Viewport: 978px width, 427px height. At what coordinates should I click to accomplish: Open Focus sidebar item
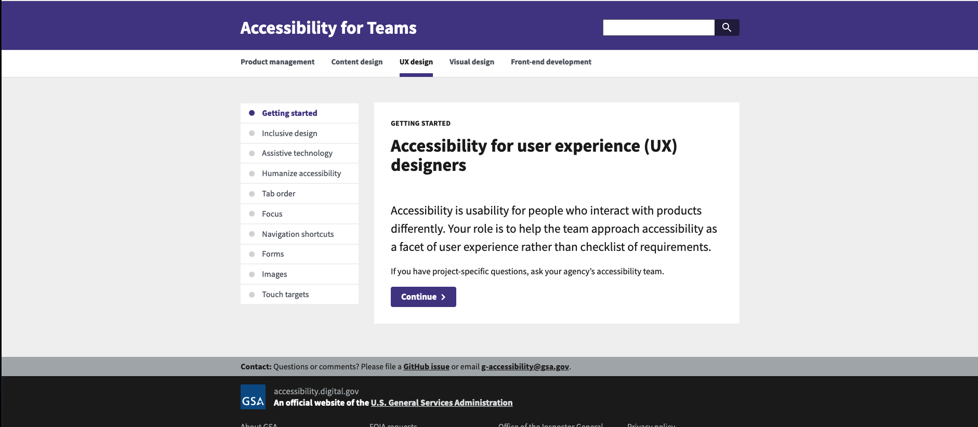[x=299, y=214]
